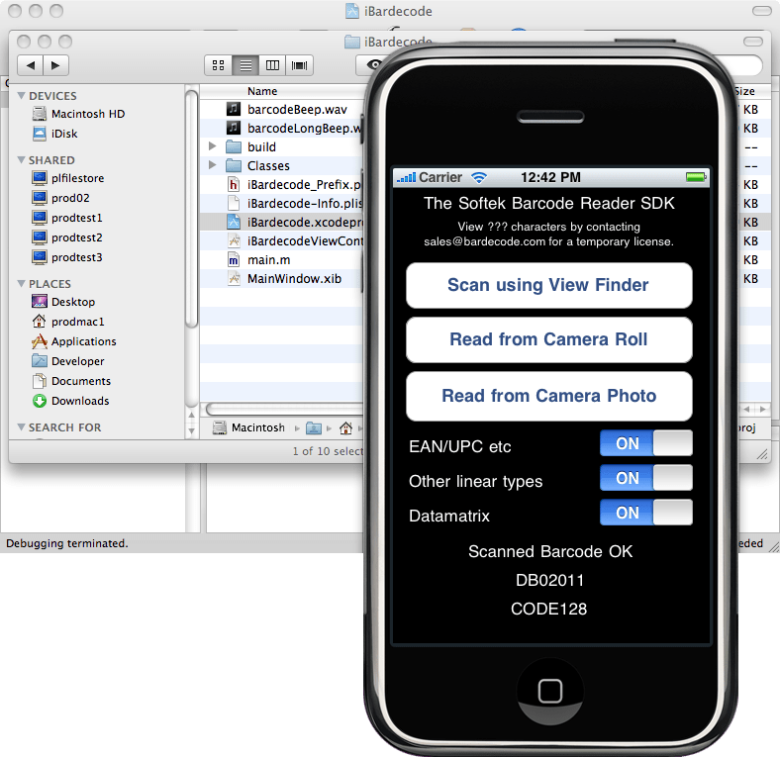Collapse the PLACES sidebar section
Viewport: 780px width, 757px height.
tap(21, 284)
